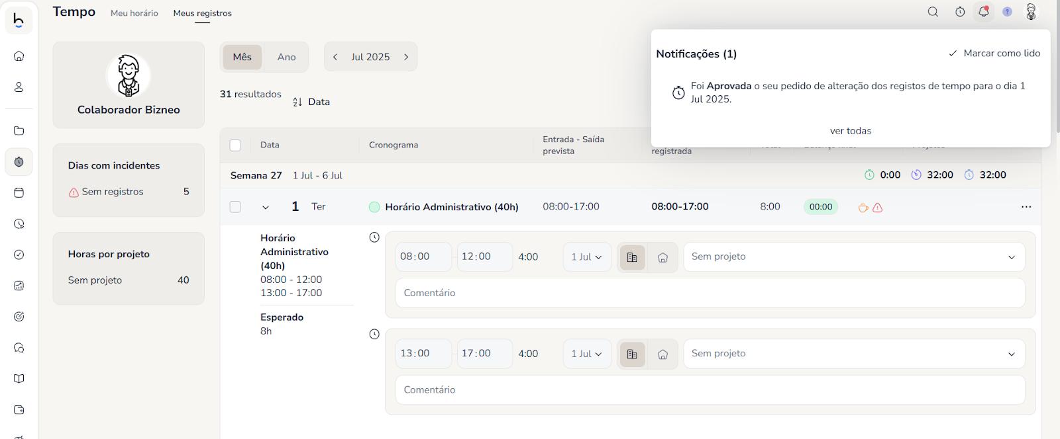Image resolution: width=1060 pixels, height=439 pixels.
Task: Click the first Comentário input field
Action: tap(710, 293)
